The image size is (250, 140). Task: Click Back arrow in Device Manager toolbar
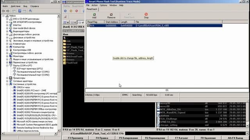[x=4, y=11]
